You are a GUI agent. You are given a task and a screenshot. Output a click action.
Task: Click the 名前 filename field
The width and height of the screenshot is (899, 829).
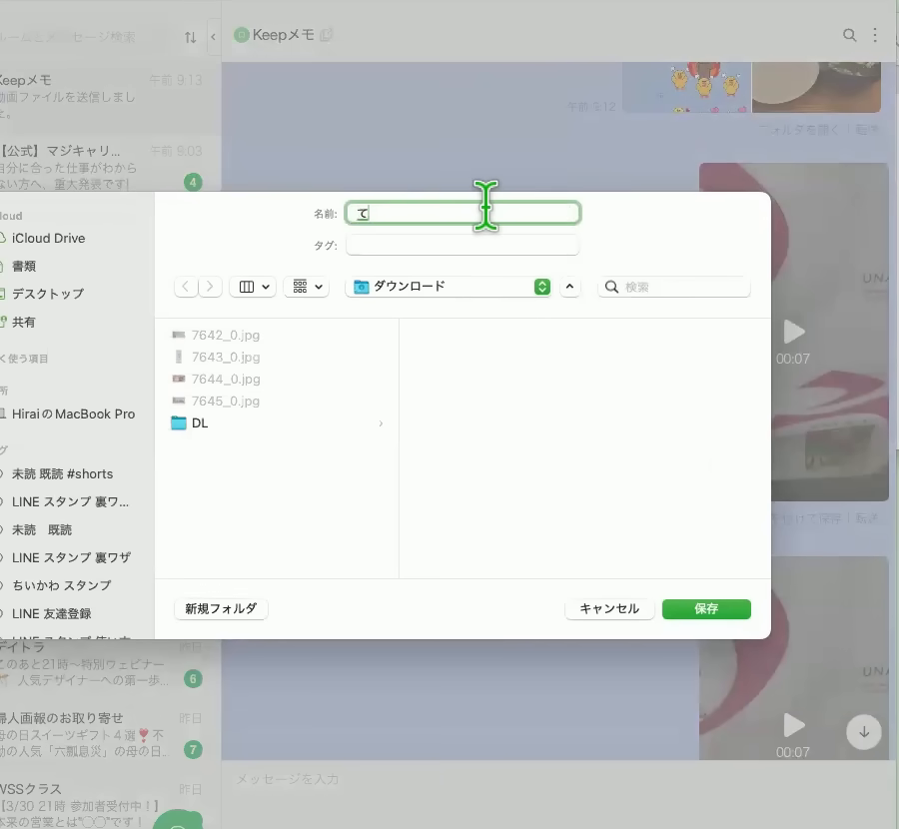pyautogui.click(x=462, y=214)
